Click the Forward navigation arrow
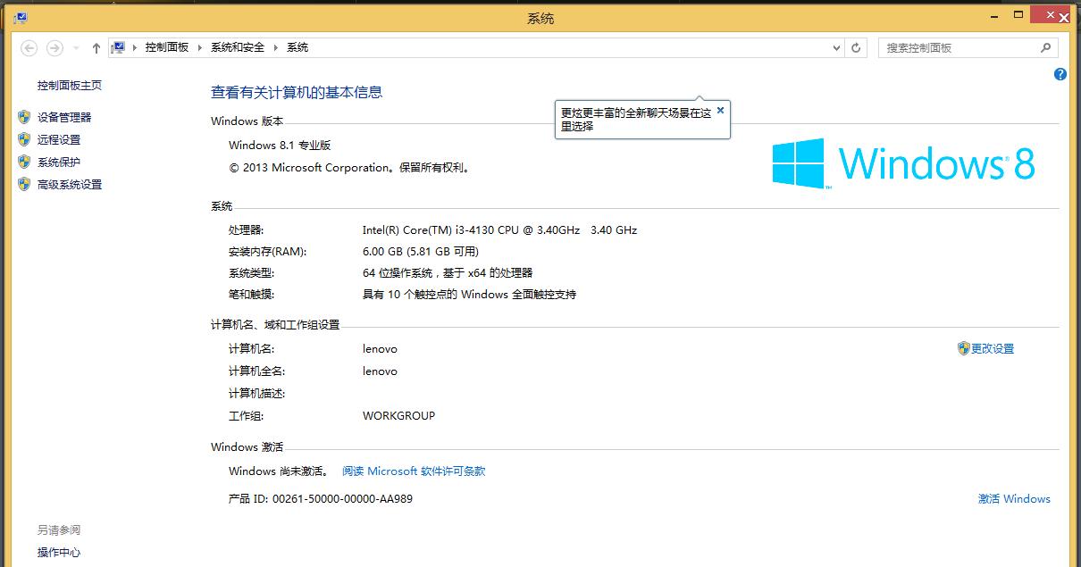The width and height of the screenshot is (1081, 567). (x=54, y=48)
